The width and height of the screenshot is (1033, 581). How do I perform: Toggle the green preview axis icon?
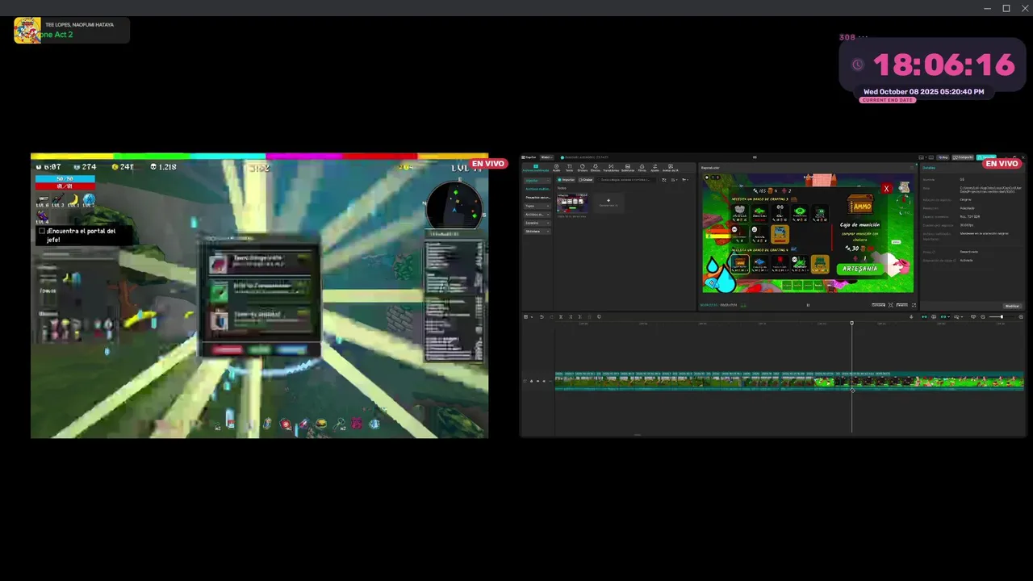pyautogui.click(x=943, y=316)
